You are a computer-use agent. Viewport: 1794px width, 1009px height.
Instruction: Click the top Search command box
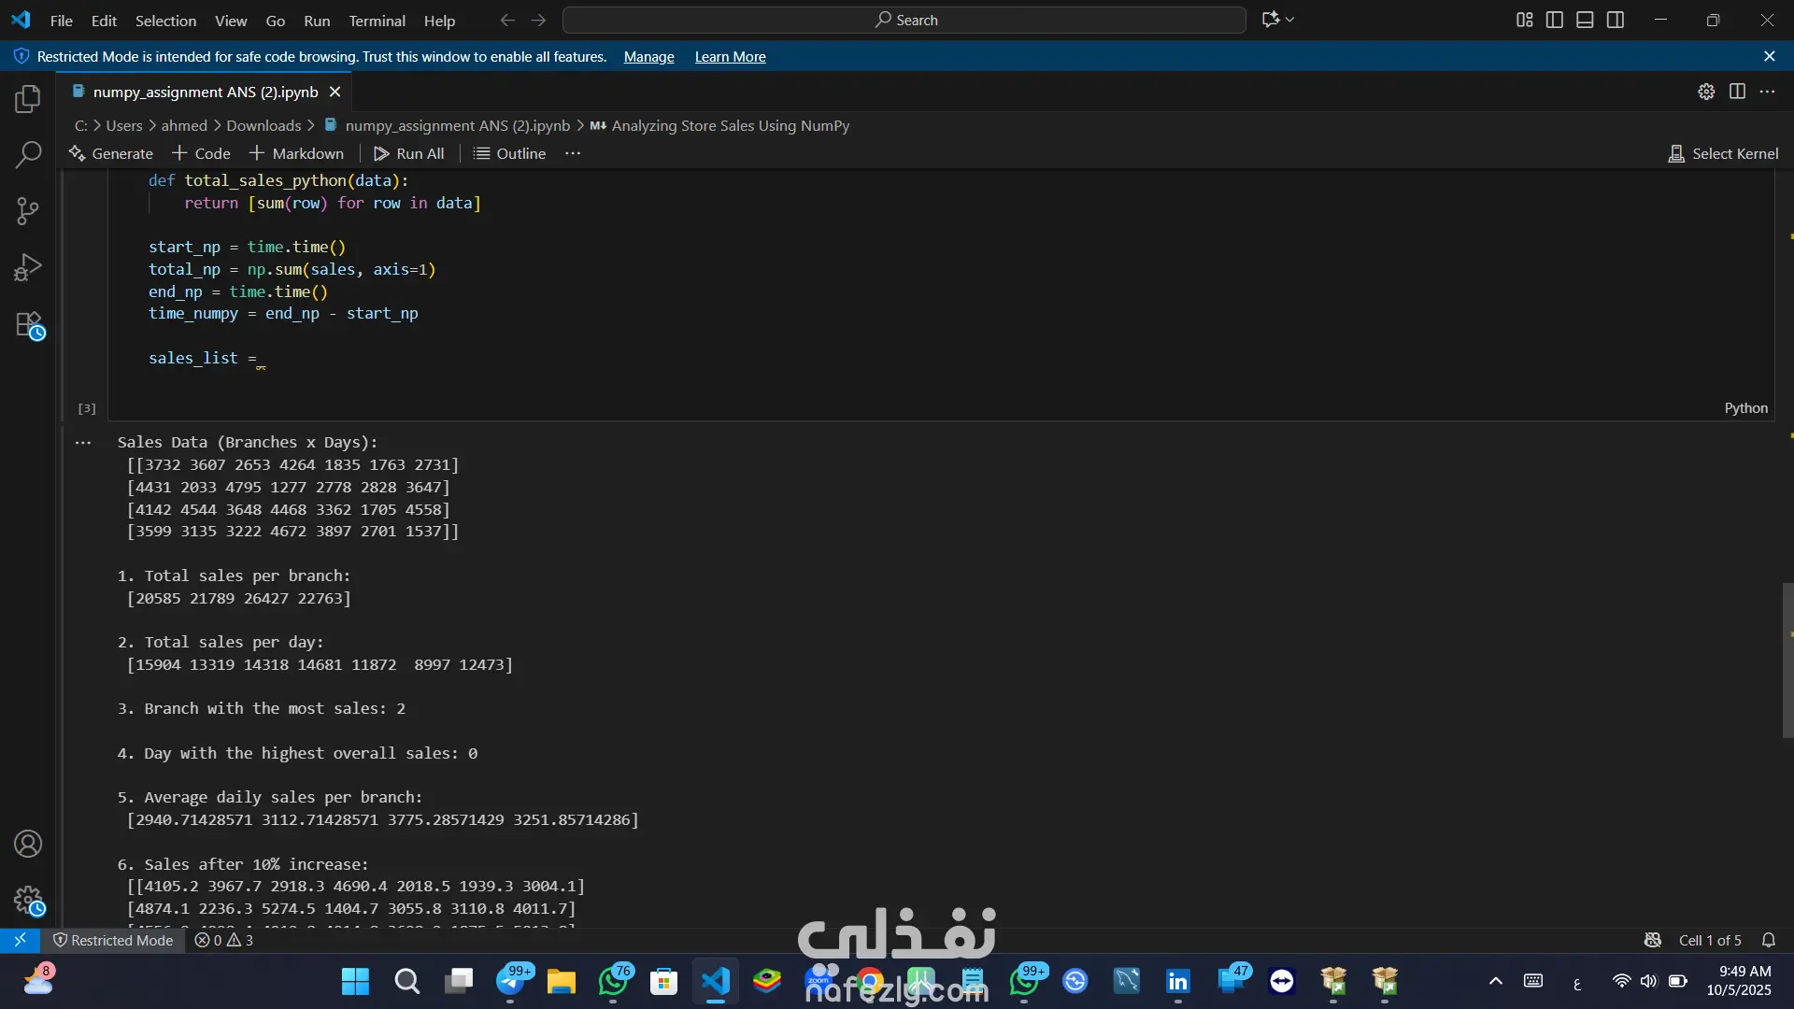pos(904,20)
